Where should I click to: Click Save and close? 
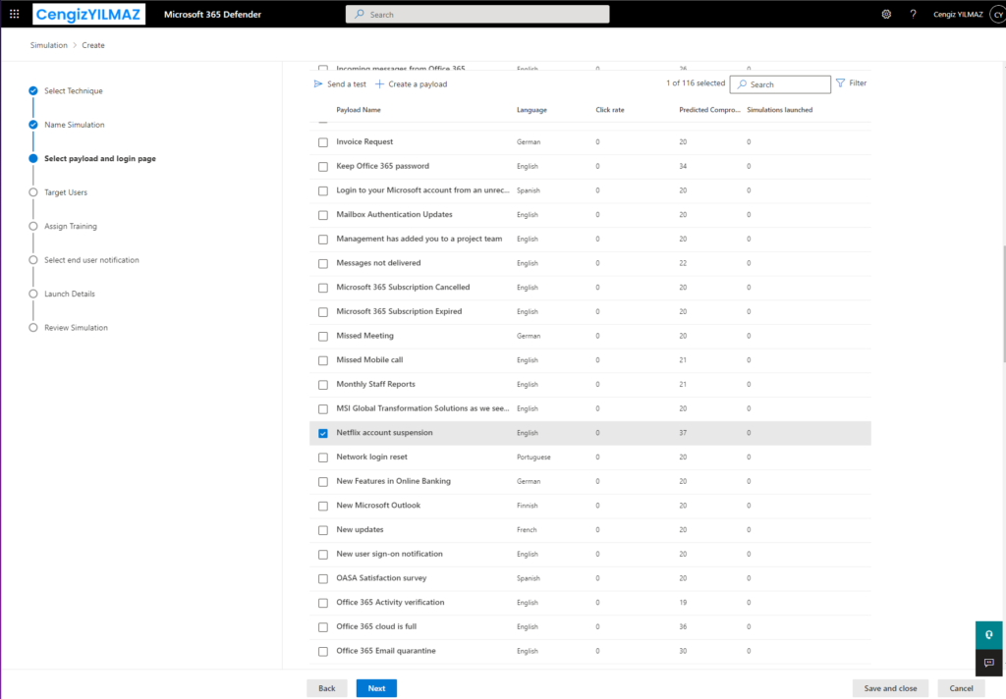click(x=890, y=688)
